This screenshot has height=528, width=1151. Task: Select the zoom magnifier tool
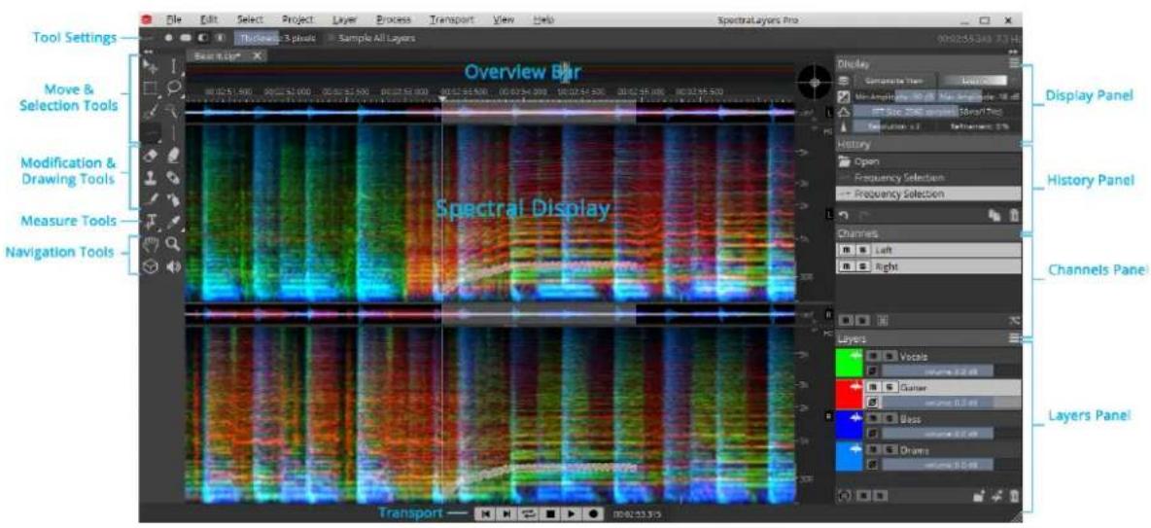pos(174,244)
